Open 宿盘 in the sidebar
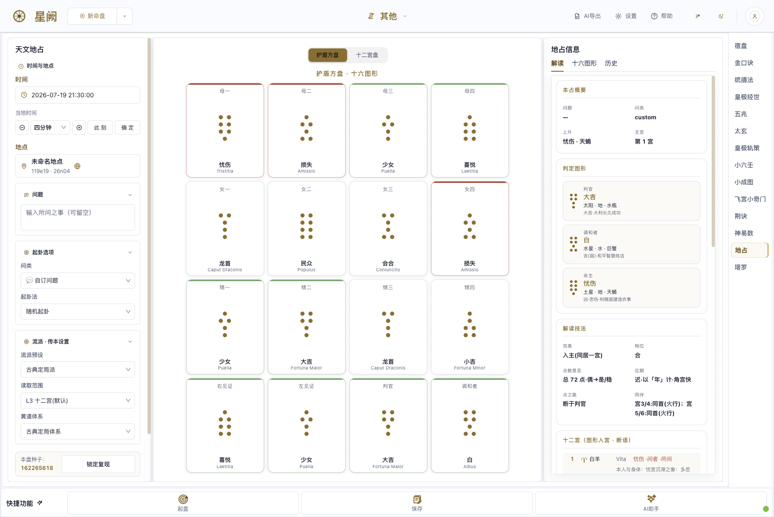 click(741, 46)
